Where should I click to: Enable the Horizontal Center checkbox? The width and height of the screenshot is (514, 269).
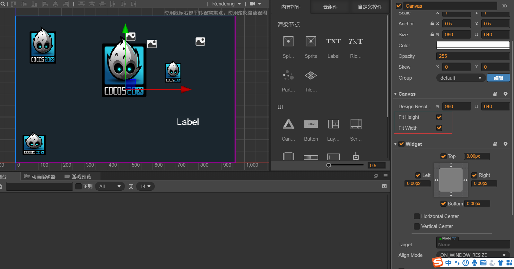coord(417,216)
